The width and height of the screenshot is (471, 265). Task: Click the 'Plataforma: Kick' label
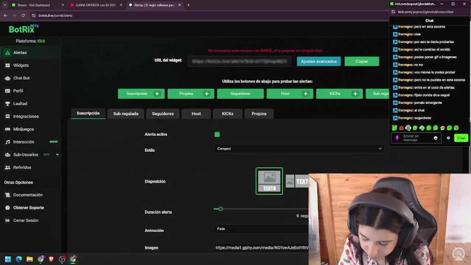[x=31, y=41]
